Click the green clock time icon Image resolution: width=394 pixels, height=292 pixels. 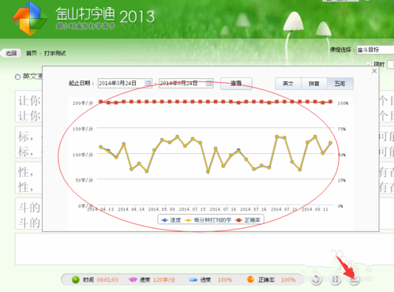pyautogui.click(x=76, y=279)
